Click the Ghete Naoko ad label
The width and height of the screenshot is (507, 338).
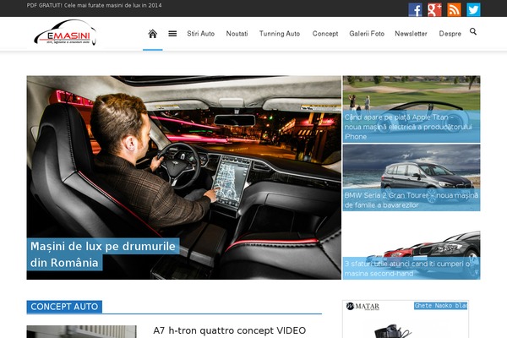(440, 306)
